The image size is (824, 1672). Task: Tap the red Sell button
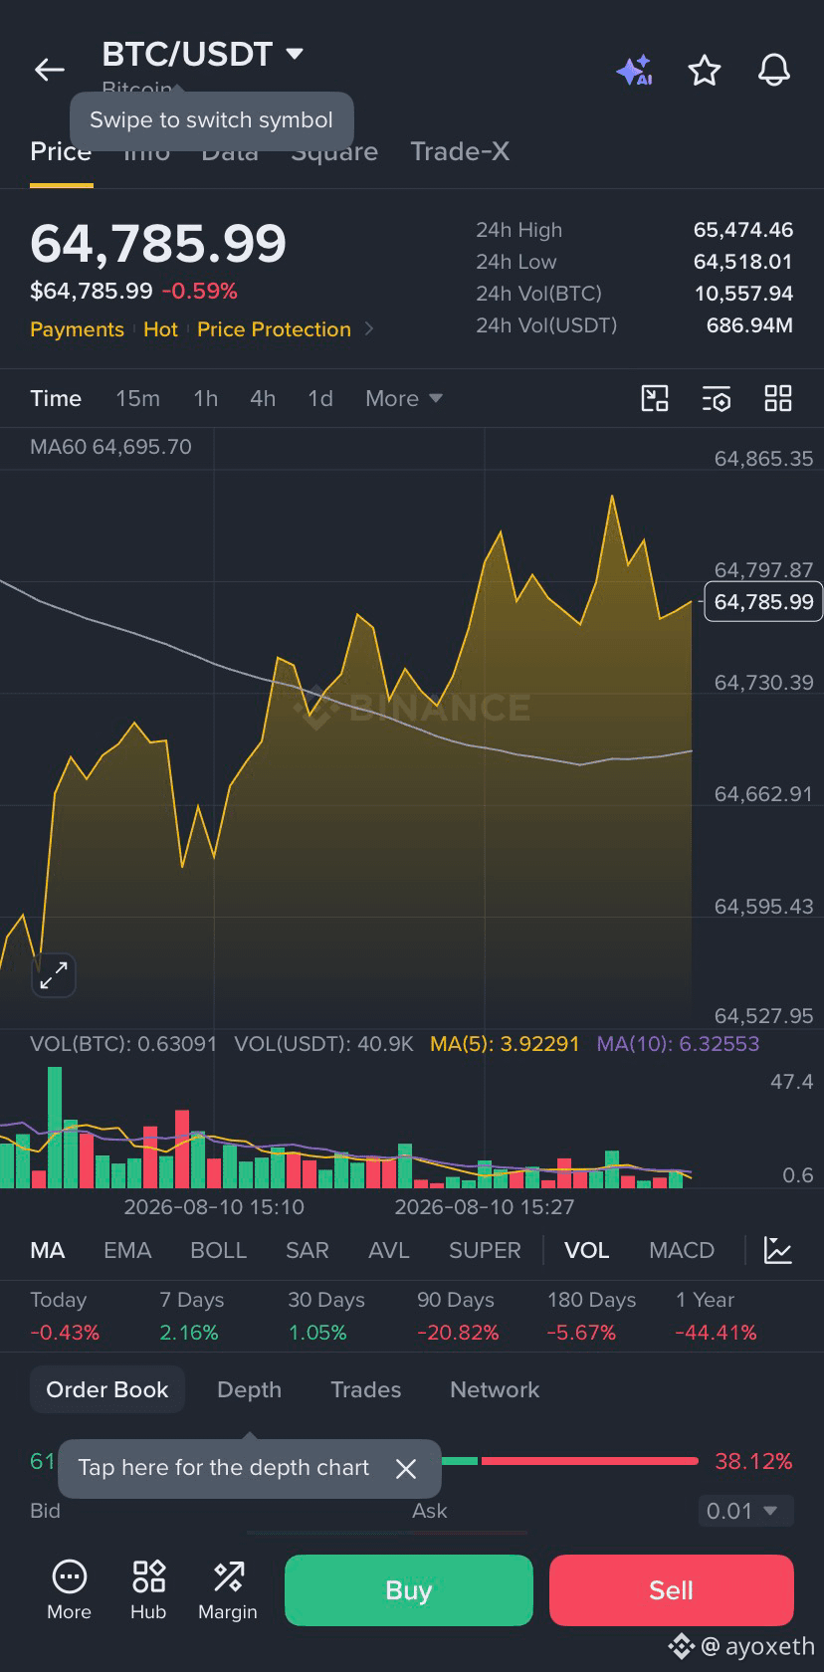672,1590
